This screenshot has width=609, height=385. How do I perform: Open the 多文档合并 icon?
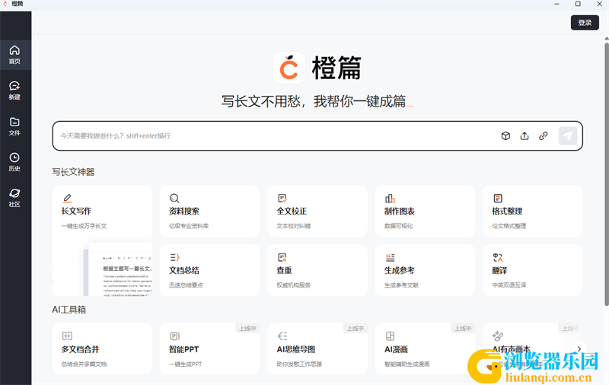[x=67, y=336]
